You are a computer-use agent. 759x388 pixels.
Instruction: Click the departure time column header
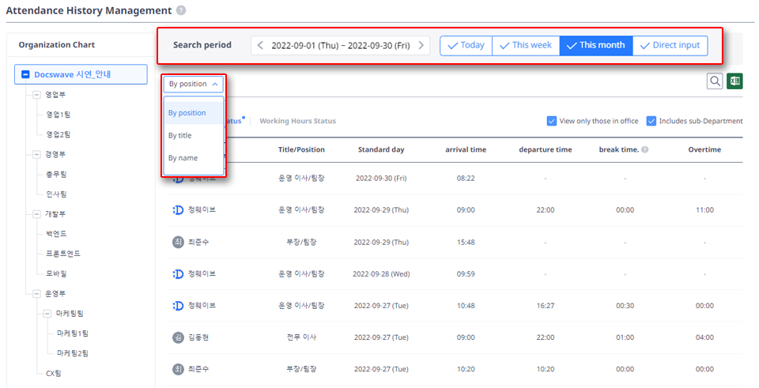click(x=545, y=149)
